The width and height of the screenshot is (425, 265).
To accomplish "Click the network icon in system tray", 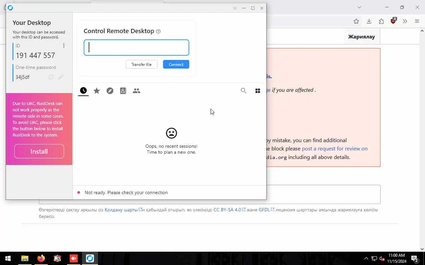I will point(374,258).
